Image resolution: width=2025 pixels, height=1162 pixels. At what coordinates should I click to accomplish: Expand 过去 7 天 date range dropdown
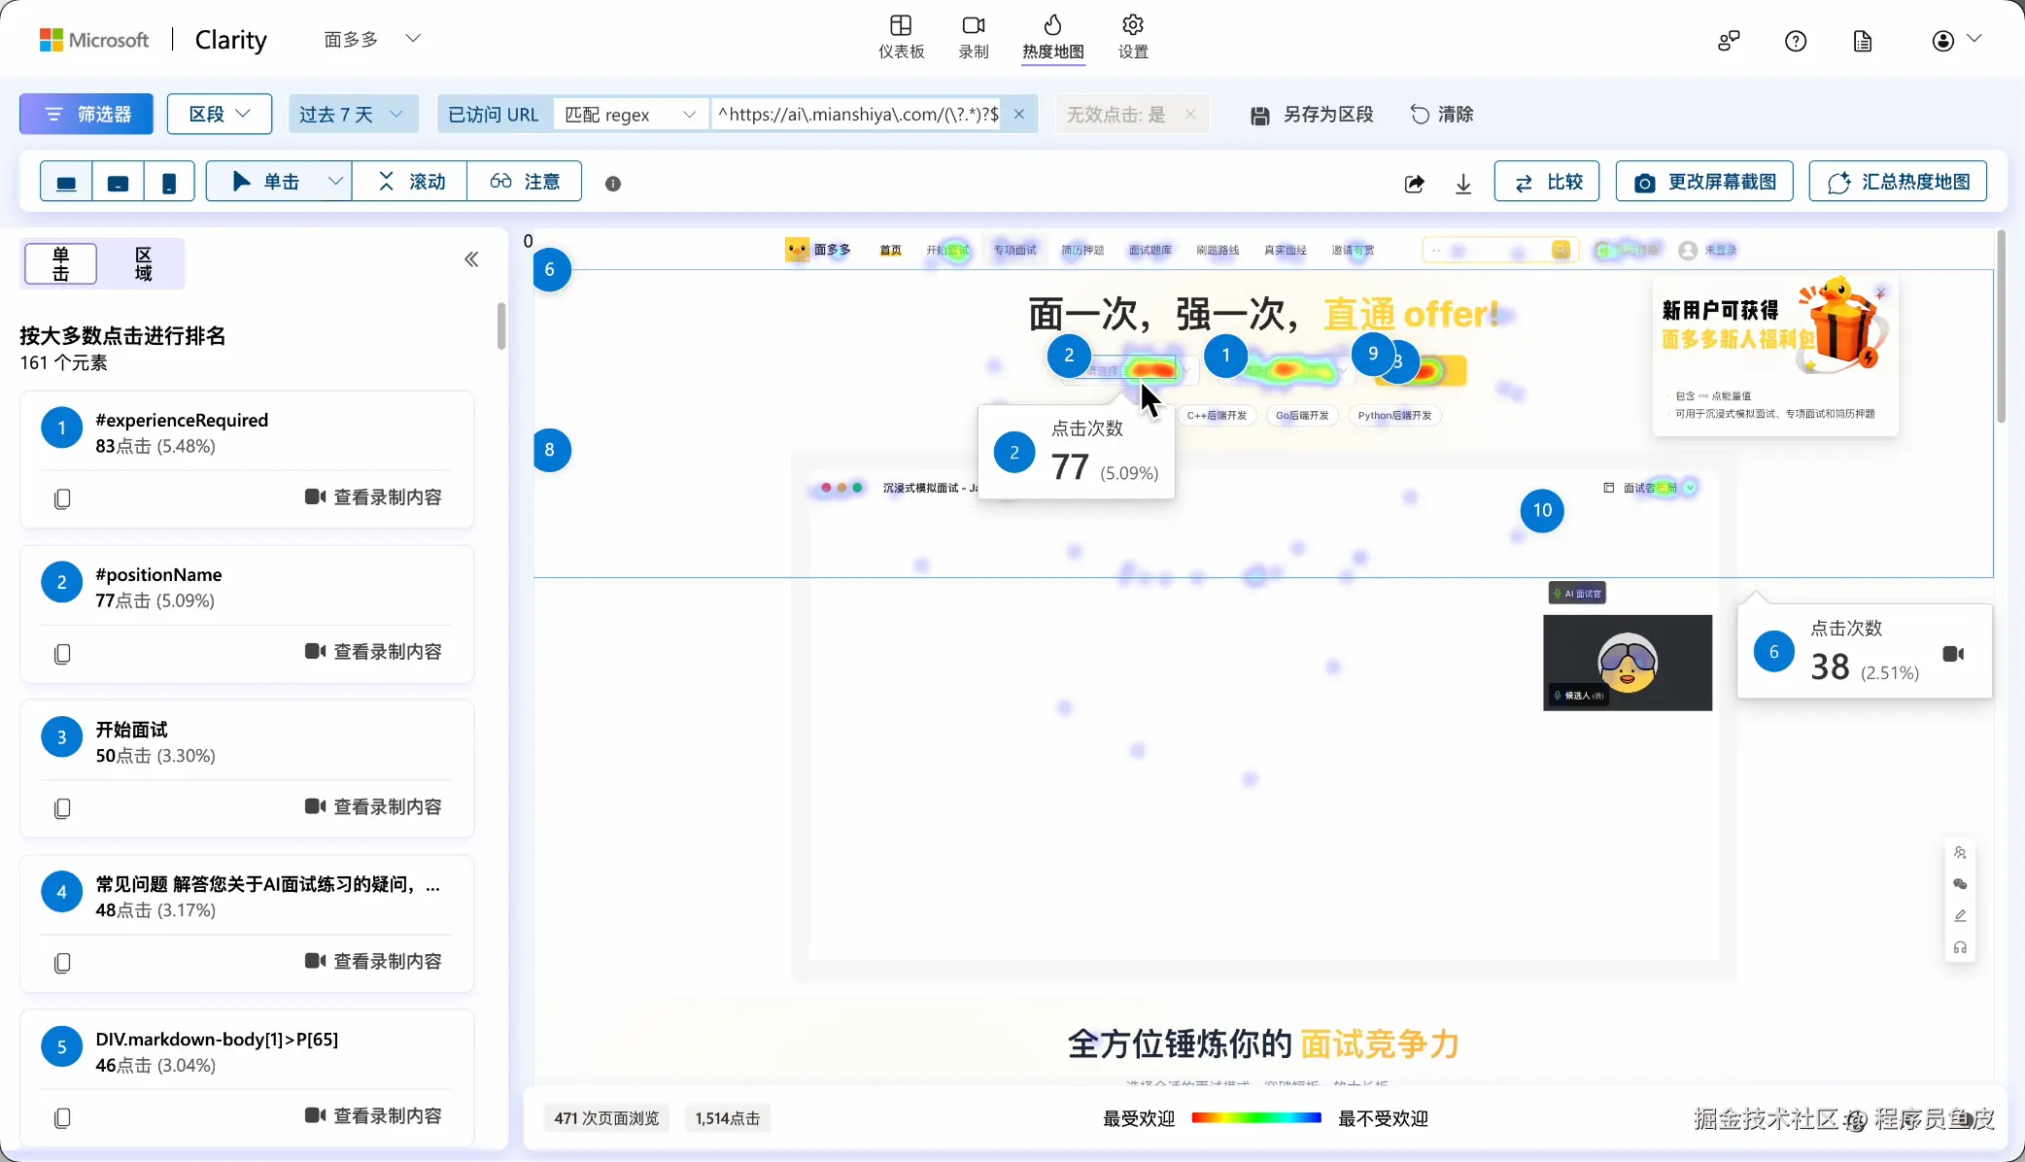point(353,115)
